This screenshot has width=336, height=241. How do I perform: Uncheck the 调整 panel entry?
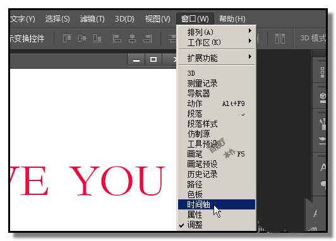click(x=217, y=225)
